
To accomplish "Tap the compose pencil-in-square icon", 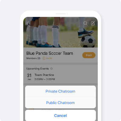I will coord(93,23).
